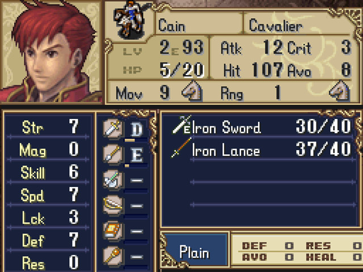This screenshot has width=363, height=272.
Task: Click the lance weapon rank icon
Action: click(x=112, y=154)
